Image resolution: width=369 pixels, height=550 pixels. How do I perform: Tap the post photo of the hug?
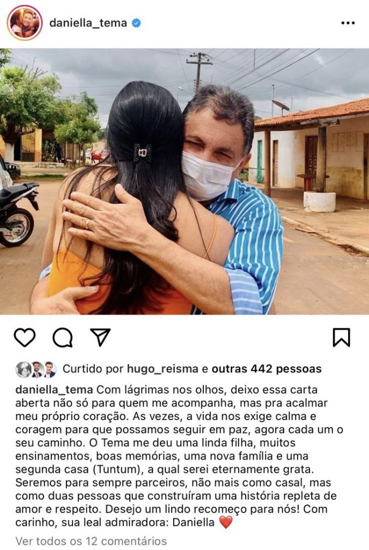(184, 182)
